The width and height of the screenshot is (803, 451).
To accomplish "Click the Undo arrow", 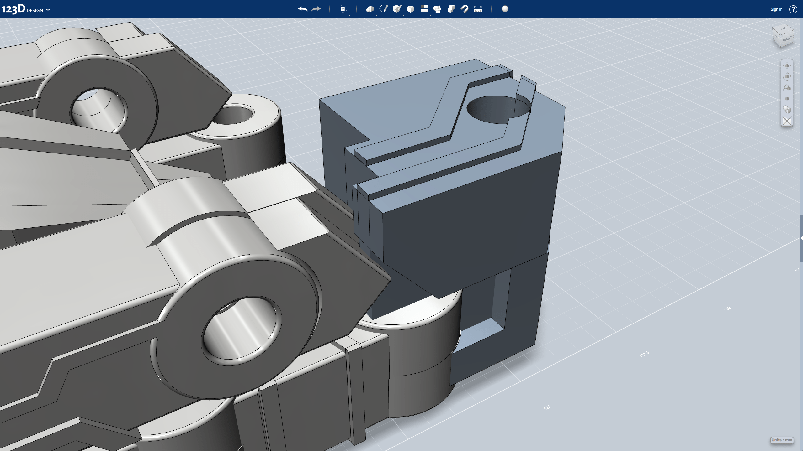I will coord(302,9).
